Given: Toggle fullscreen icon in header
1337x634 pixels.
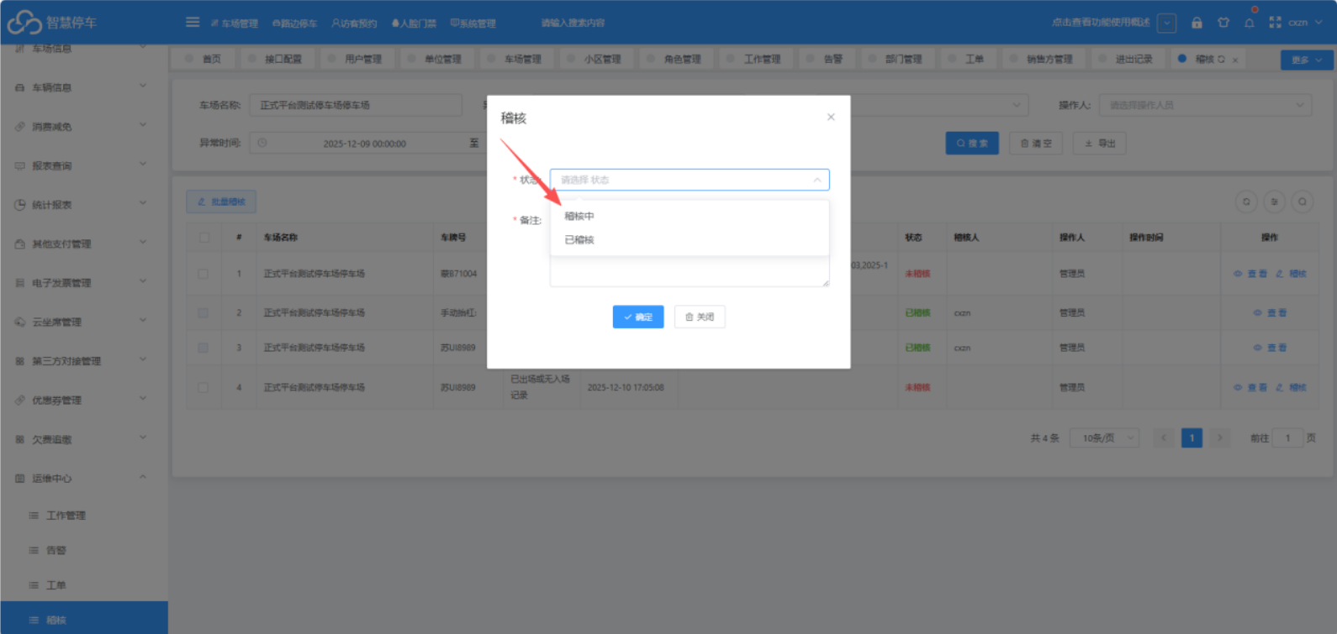Looking at the screenshot, I should point(1275,23).
